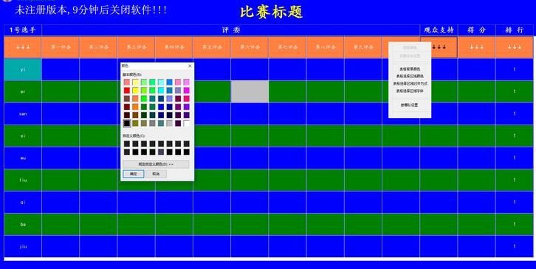536x269 pixels.
Task: Select the contestant name cell yi
Action: tap(23, 69)
